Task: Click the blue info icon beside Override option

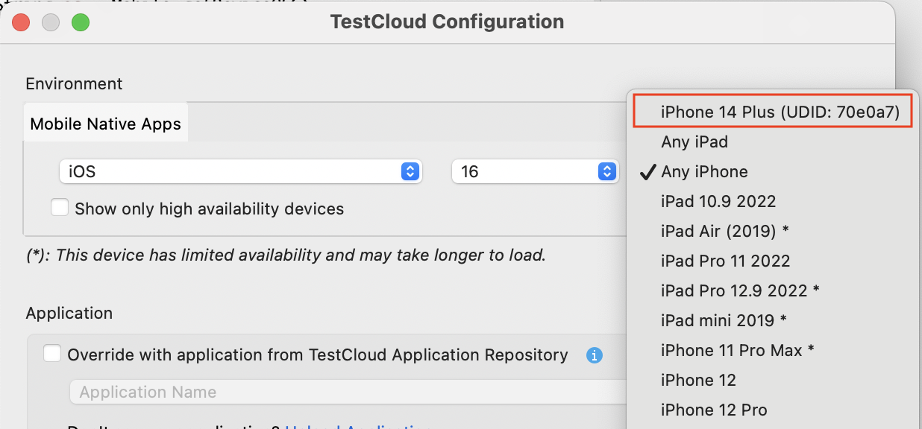Action: click(595, 355)
